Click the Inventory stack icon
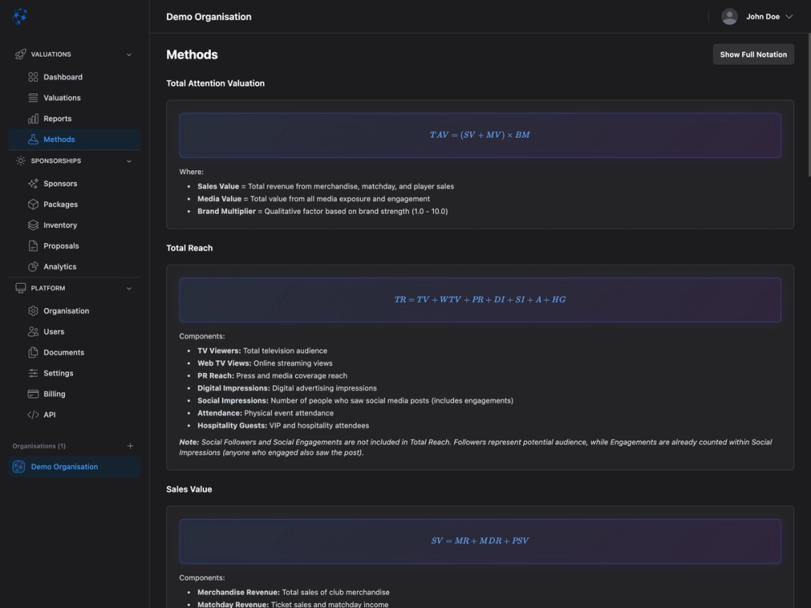Screen dimensions: 811x608 32,225
